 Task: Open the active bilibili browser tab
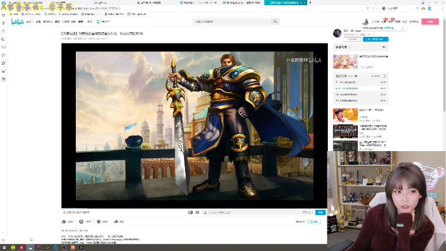pos(285,3)
